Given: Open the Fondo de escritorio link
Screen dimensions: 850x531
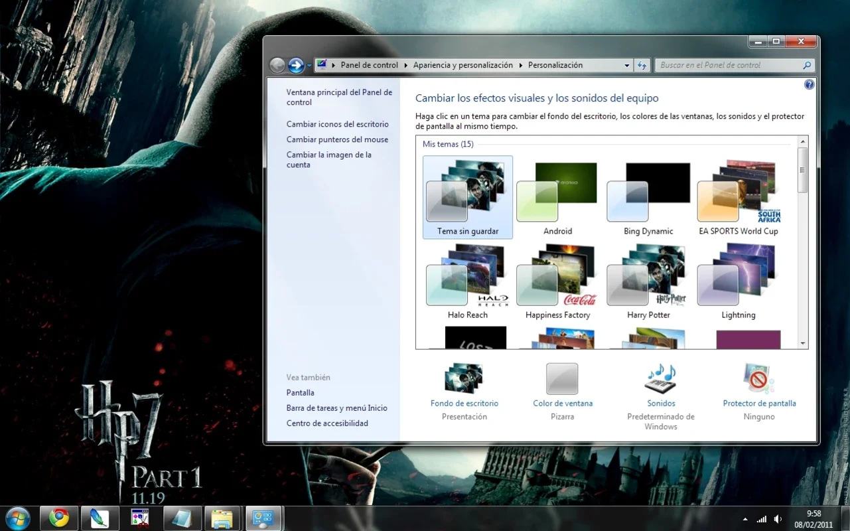Looking at the screenshot, I should click(x=464, y=404).
